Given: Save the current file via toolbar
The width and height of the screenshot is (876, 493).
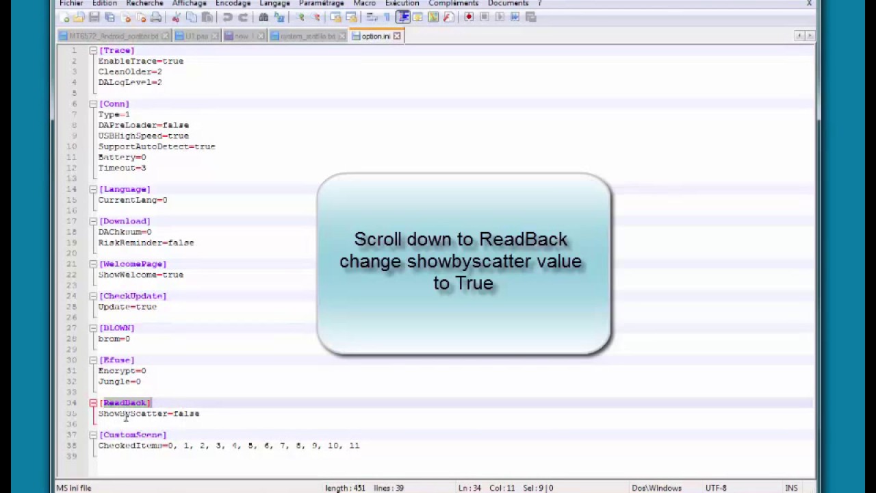Looking at the screenshot, I should click(94, 17).
